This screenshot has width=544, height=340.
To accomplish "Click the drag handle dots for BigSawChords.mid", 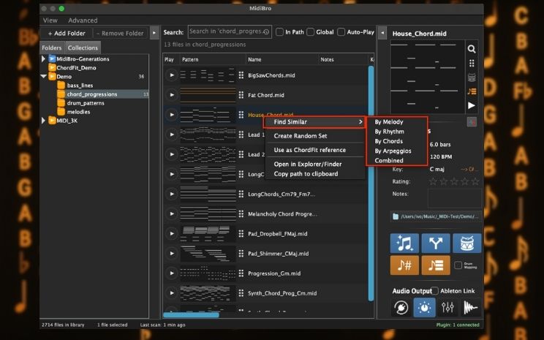I will 241,75.
